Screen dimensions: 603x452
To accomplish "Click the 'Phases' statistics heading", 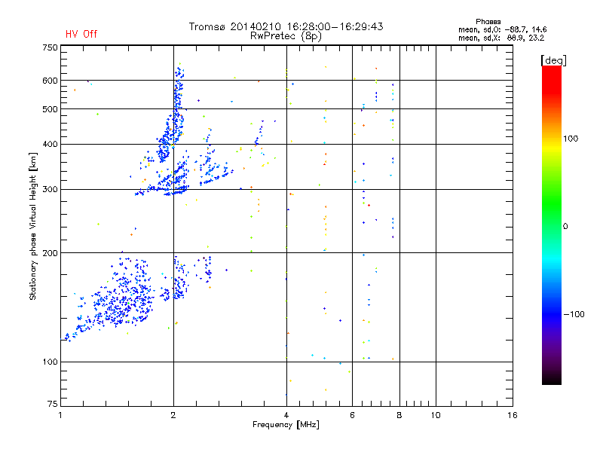I will tap(488, 22).
